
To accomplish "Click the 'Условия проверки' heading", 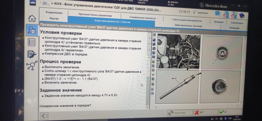I will pos(61,33).
